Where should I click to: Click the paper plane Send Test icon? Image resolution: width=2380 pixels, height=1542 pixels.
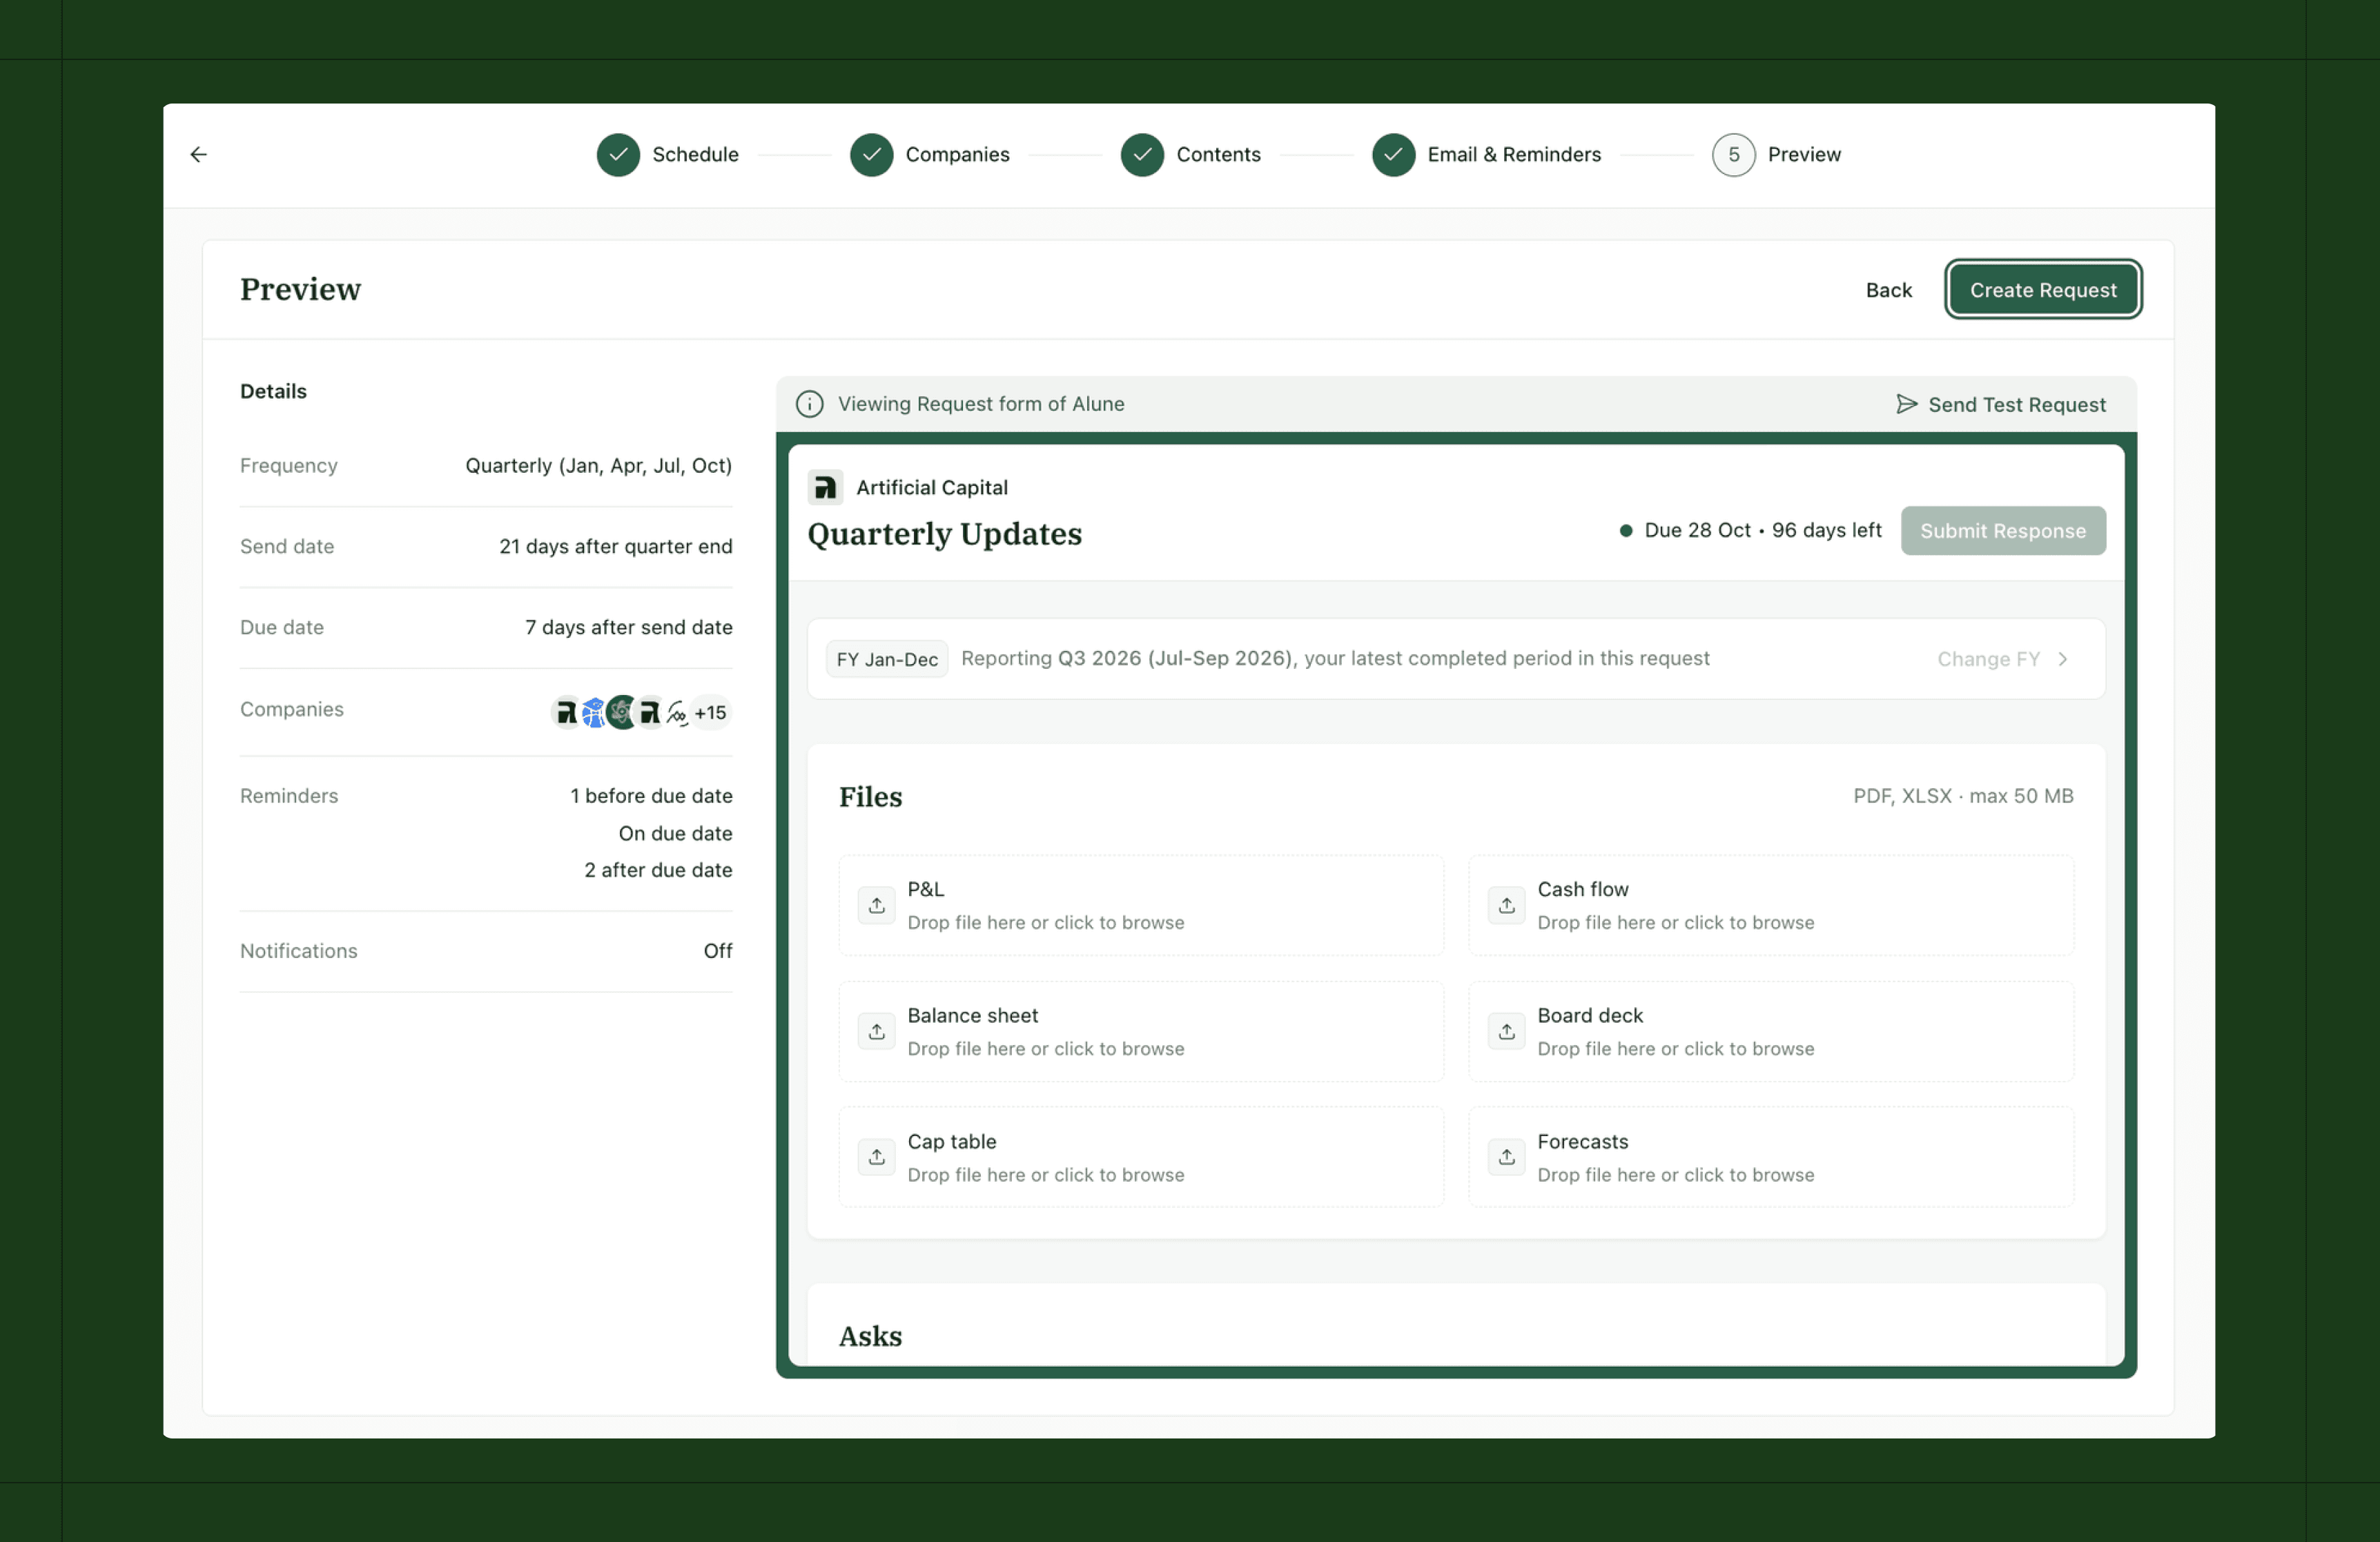tap(1906, 404)
